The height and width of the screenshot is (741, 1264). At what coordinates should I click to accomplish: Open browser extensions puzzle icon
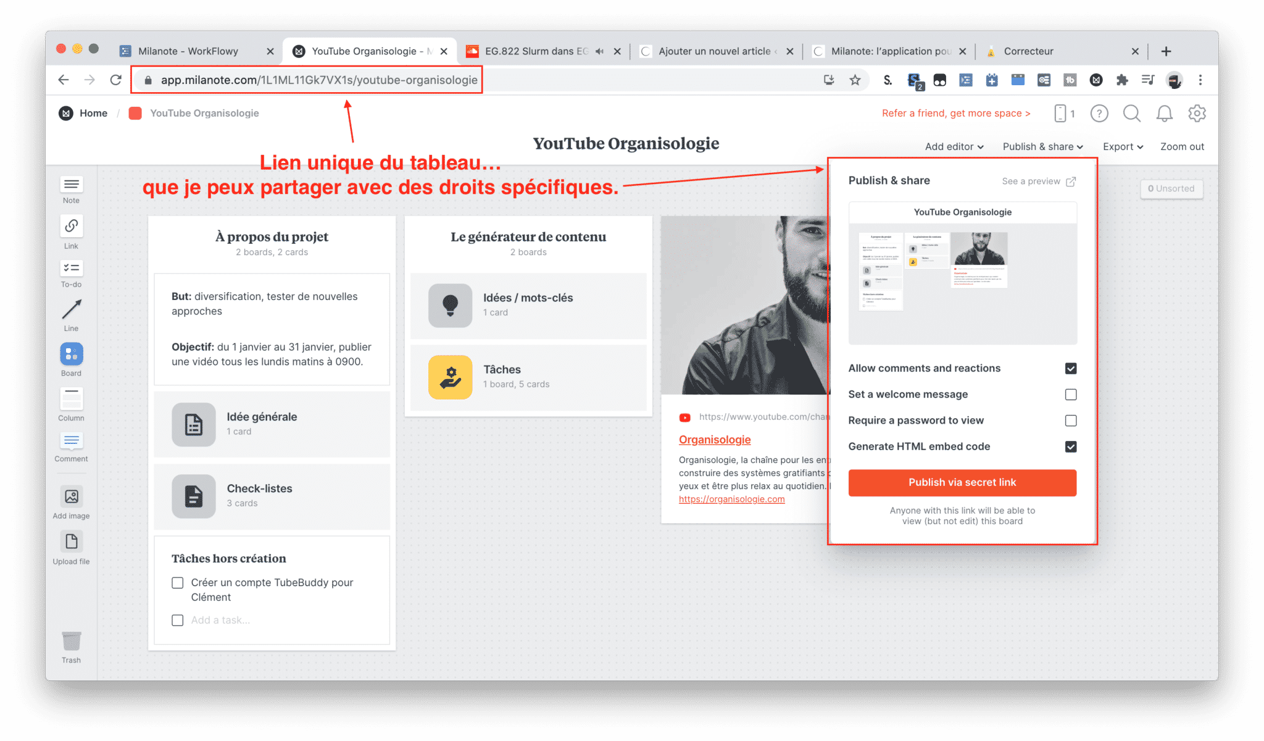pos(1122,80)
